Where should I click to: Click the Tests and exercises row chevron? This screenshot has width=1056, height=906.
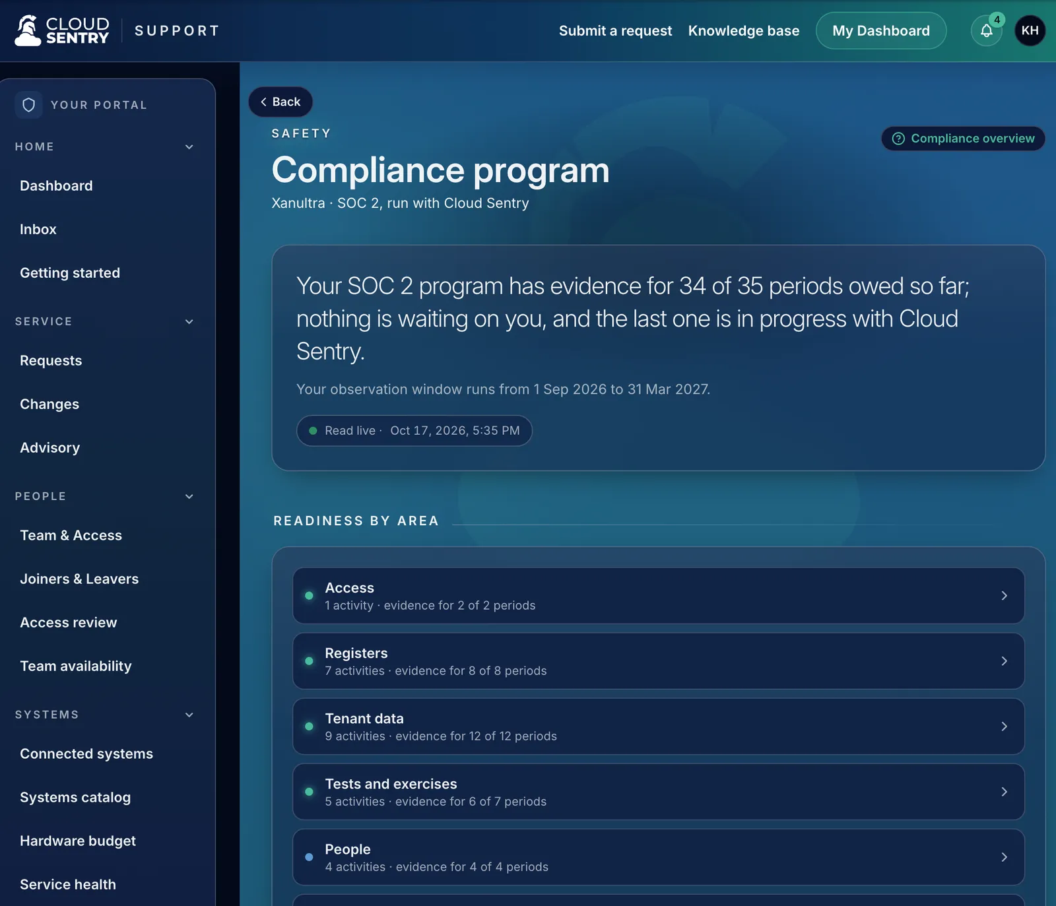(x=1004, y=792)
